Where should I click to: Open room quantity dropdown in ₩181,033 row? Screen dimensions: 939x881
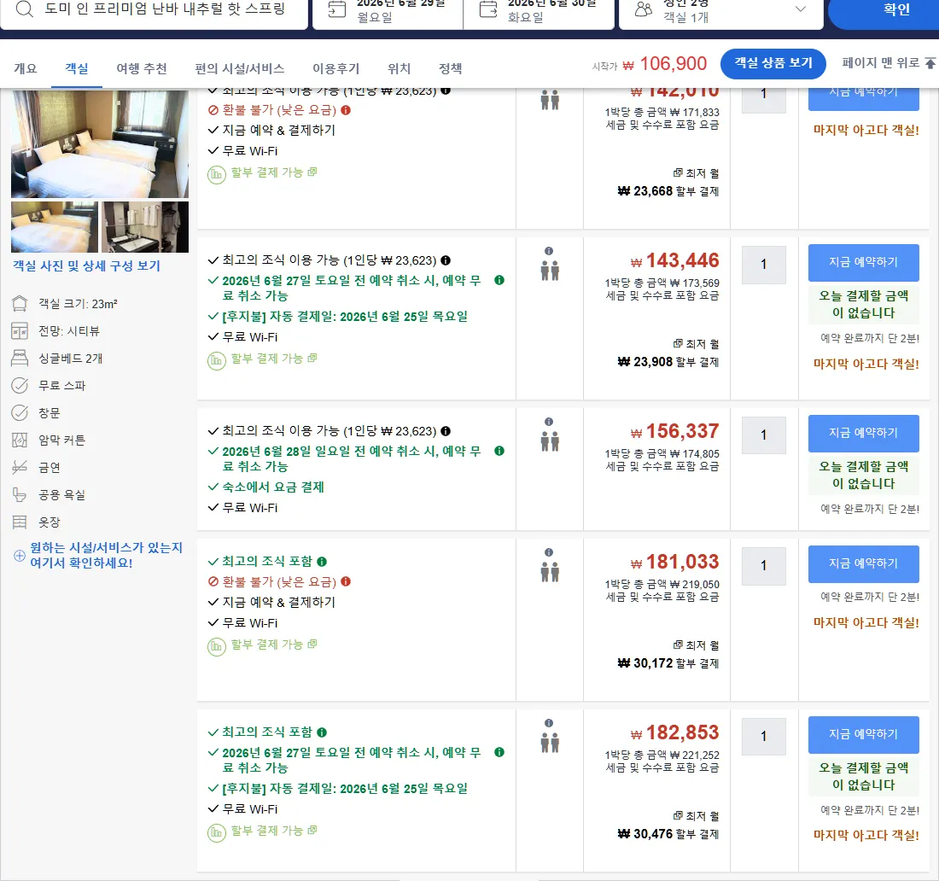point(763,565)
